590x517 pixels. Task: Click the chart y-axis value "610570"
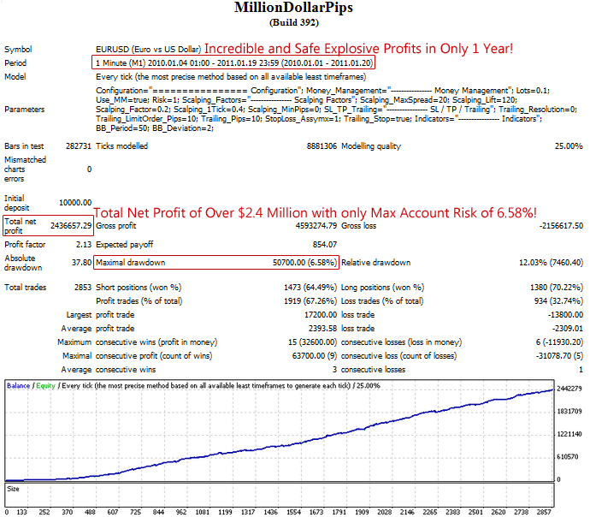[x=568, y=457]
